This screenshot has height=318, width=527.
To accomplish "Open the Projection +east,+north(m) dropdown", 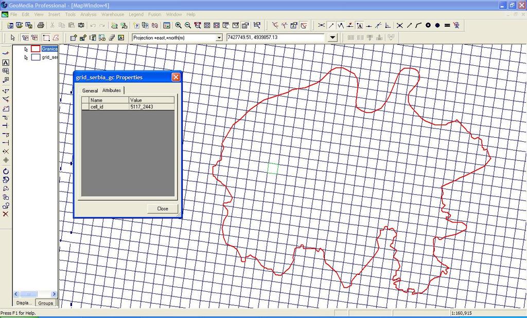I will pyautogui.click(x=219, y=38).
